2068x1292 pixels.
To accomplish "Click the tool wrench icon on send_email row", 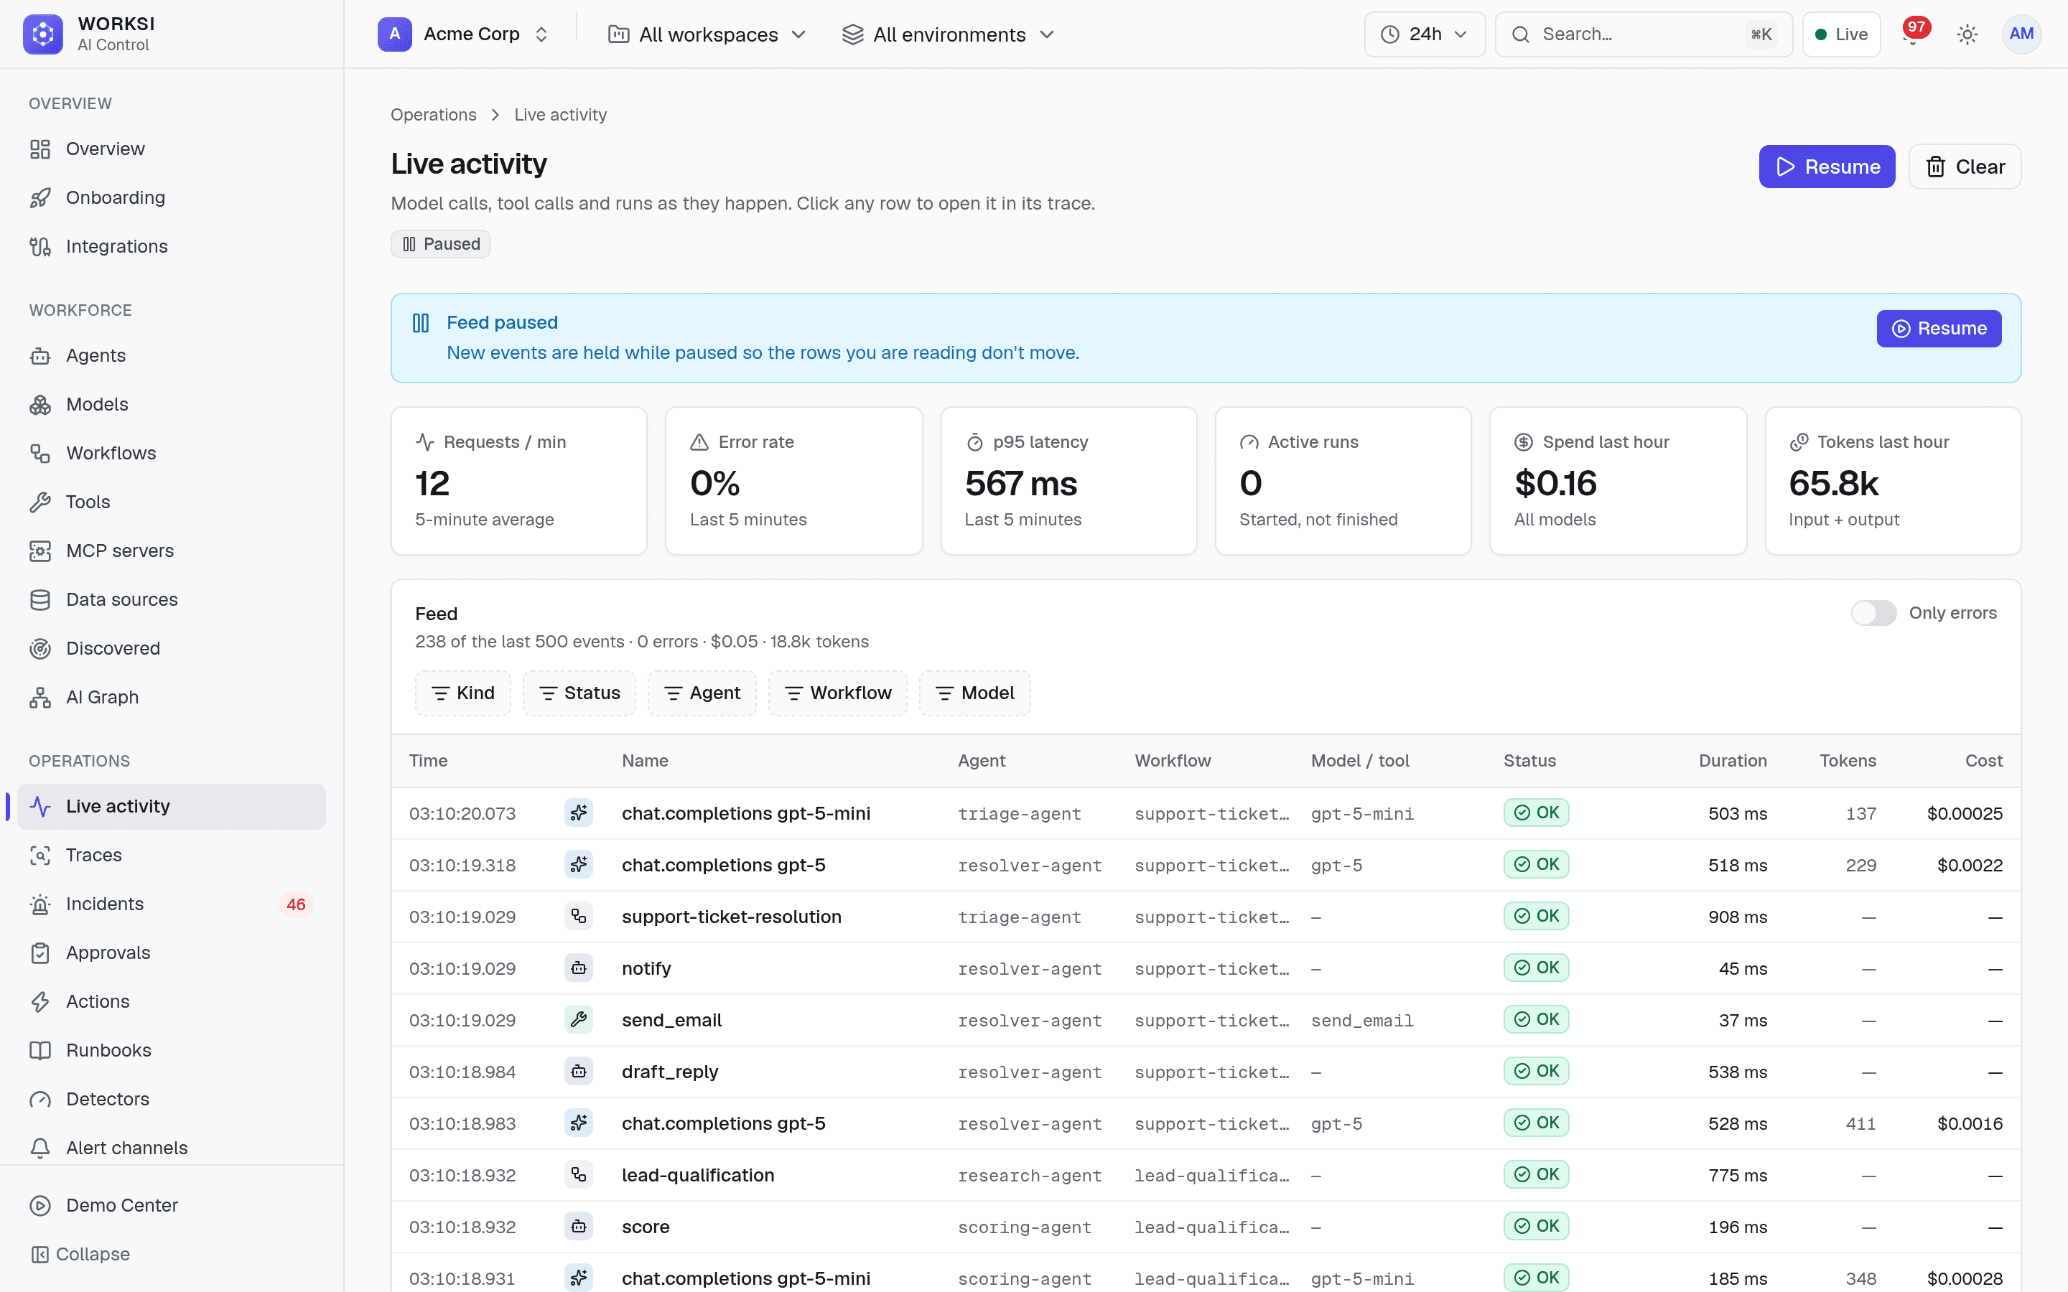I will pos(579,1019).
